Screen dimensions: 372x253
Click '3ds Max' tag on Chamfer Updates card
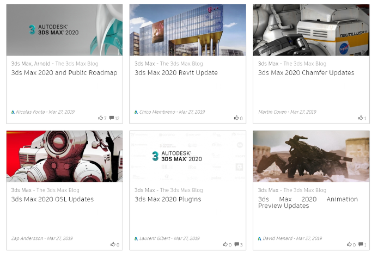click(268, 64)
